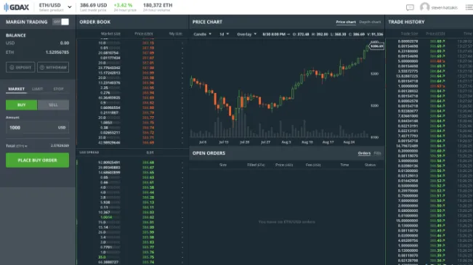Viewport: 473px width, 265px height.
Task: Click the current price marker on chart
Action: (x=376, y=46)
